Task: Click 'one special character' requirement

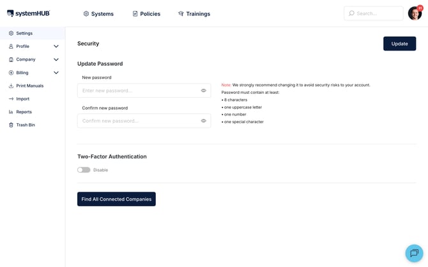Action: click(244, 122)
